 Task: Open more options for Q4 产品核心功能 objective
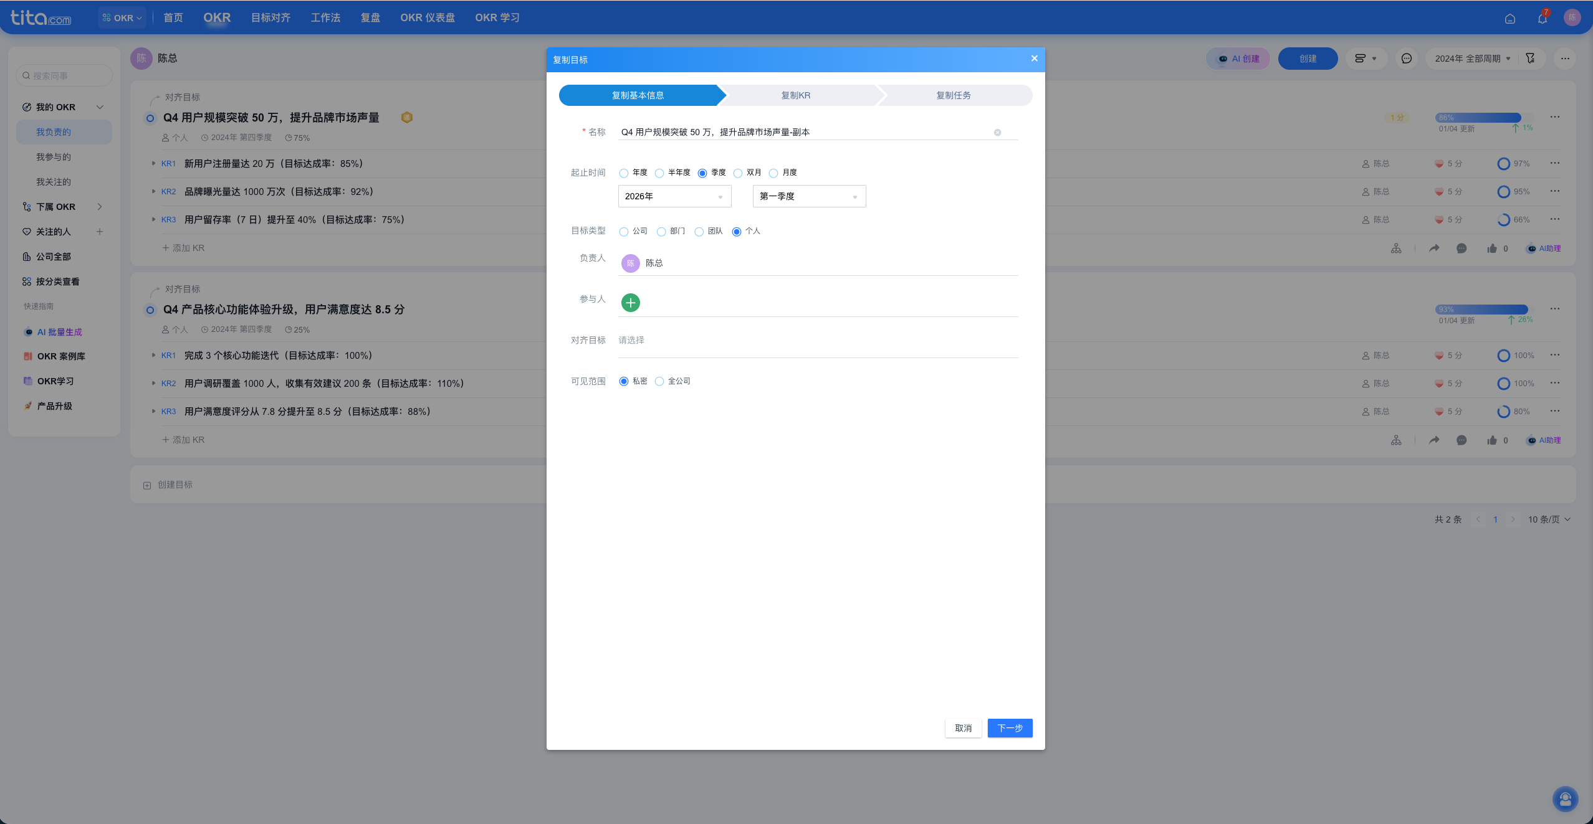tap(1555, 309)
